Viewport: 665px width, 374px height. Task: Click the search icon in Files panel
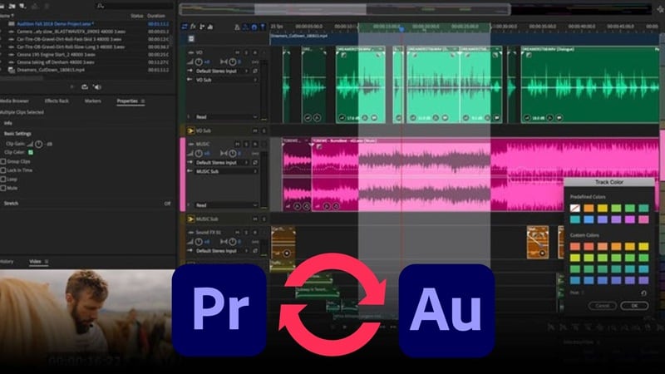(100, 6)
